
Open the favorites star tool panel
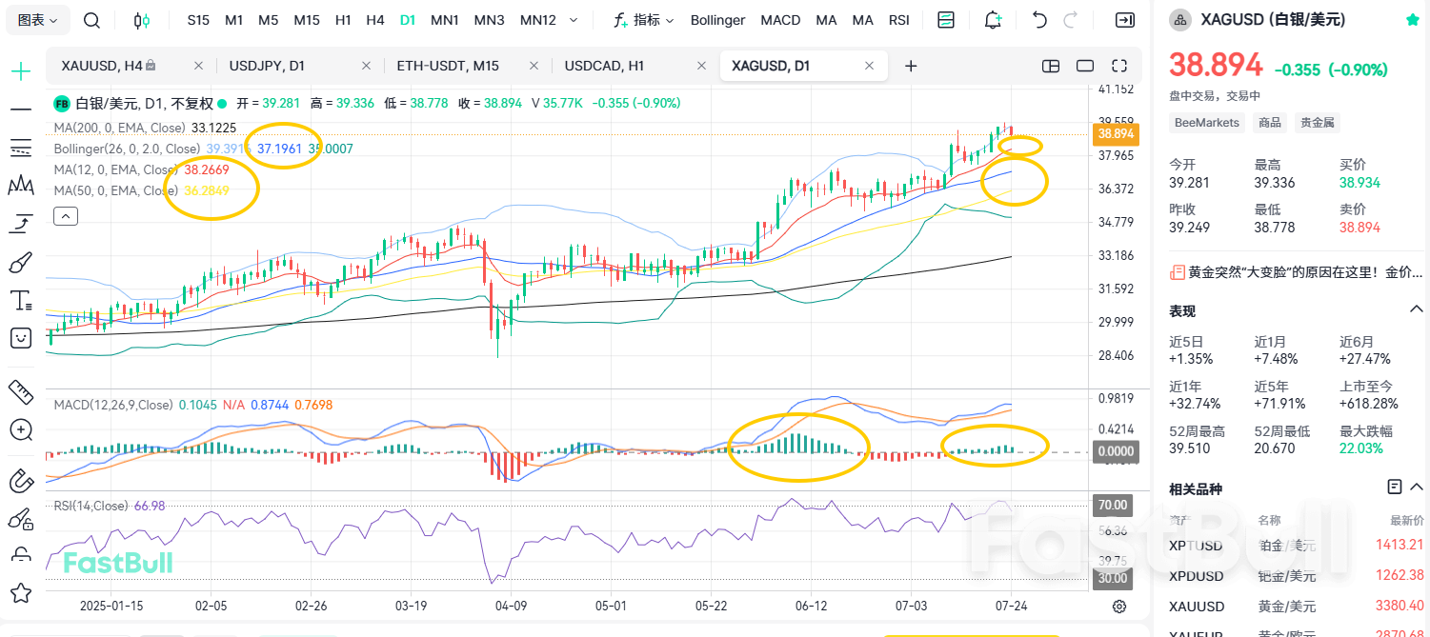click(x=20, y=593)
